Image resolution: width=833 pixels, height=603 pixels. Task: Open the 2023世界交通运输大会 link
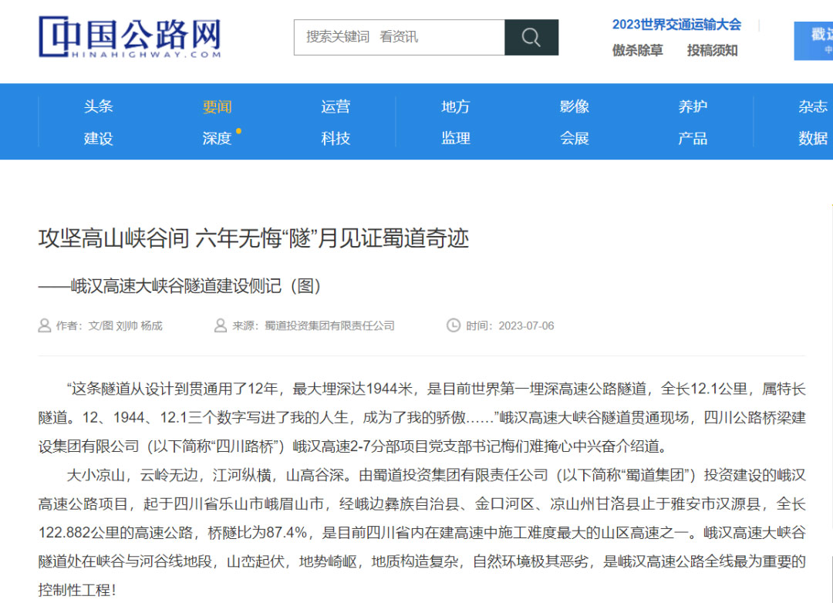coord(676,25)
